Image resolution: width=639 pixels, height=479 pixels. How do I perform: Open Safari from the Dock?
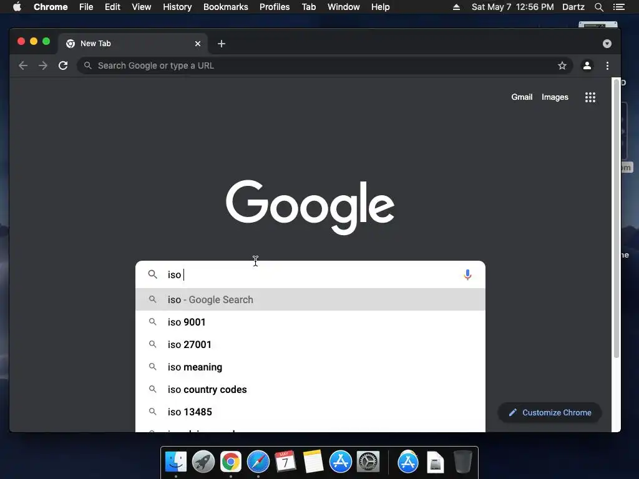[x=258, y=462]
